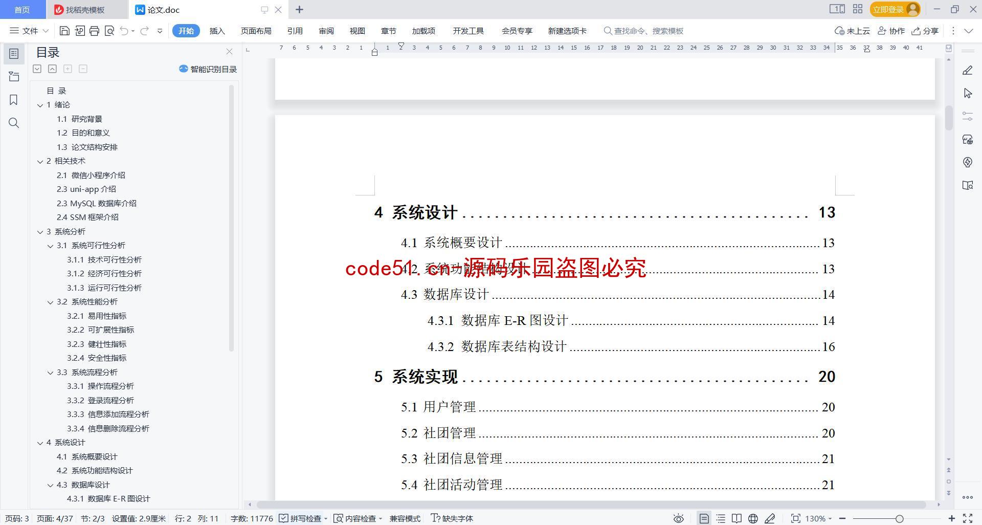Click the 分享 share button
This screenshot has height=525, width=982.
pos(925,31)
